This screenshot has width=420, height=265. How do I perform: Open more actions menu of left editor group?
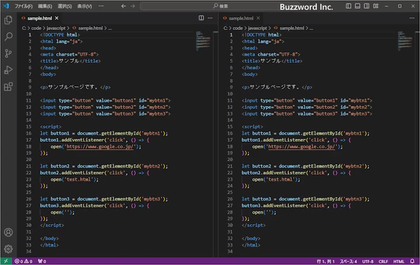(x=211, y=18)
